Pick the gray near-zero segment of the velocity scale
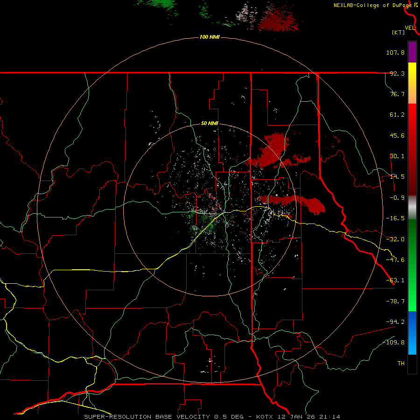The height and width of the screenshot is (420, 420). [412, 208]
